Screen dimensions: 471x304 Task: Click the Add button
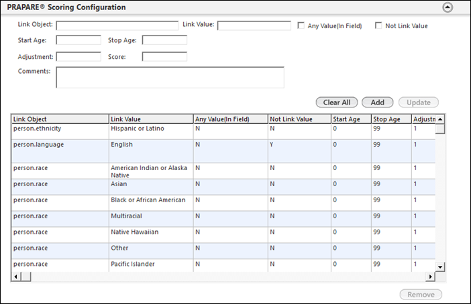point(378,102)
